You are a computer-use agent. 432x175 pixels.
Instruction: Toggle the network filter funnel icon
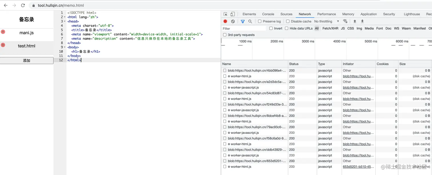click(243, 21)
